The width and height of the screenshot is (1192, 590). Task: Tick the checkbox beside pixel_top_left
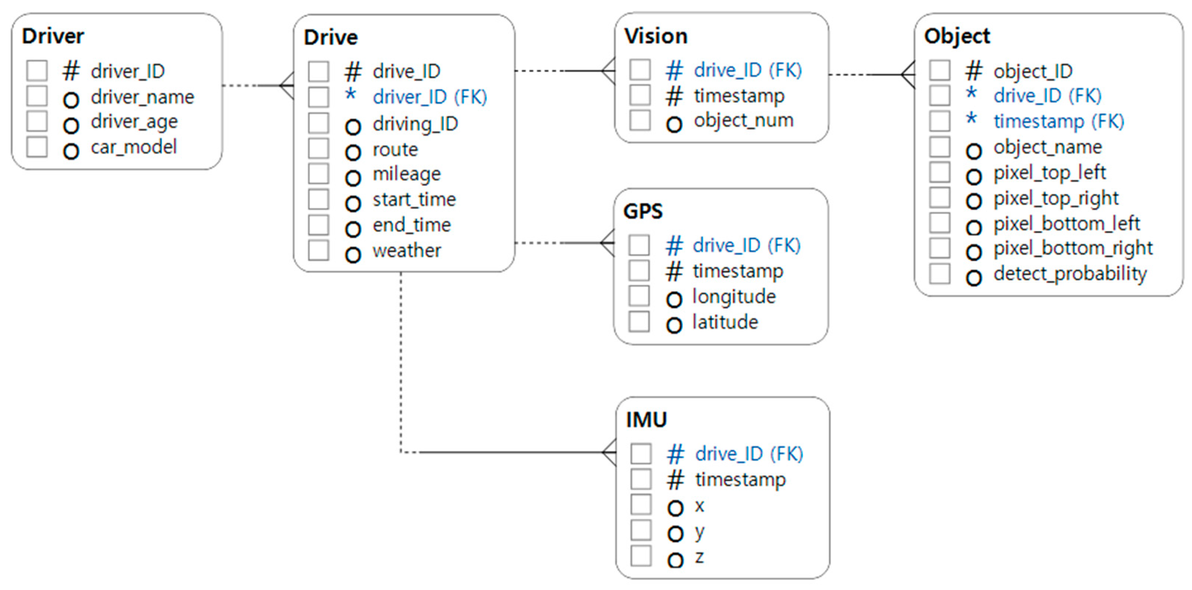tap(939, 172)
